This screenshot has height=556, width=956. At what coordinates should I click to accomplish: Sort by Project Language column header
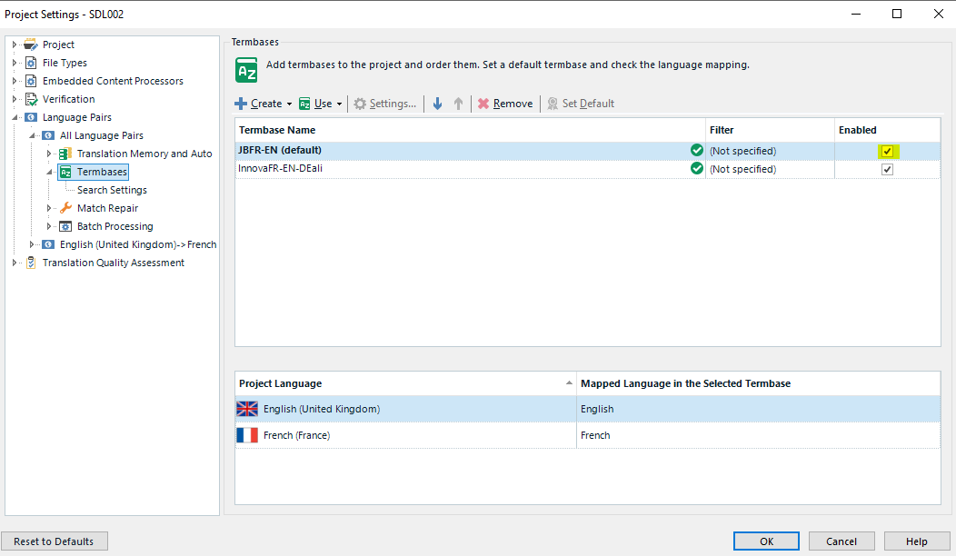tap(405, 383)
